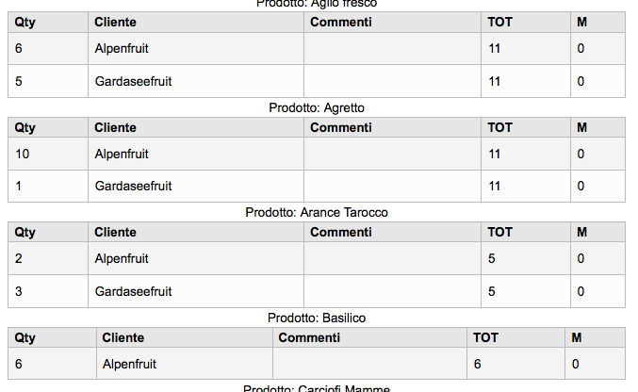Screen dimensions: 638x392
Task: Click TOT header in Basilico table
Action: point(485,338)
